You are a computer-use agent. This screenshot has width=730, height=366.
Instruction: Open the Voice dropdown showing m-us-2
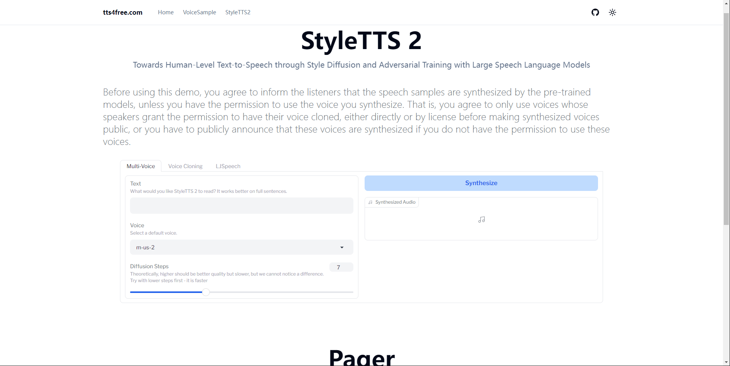click(242, 247)
